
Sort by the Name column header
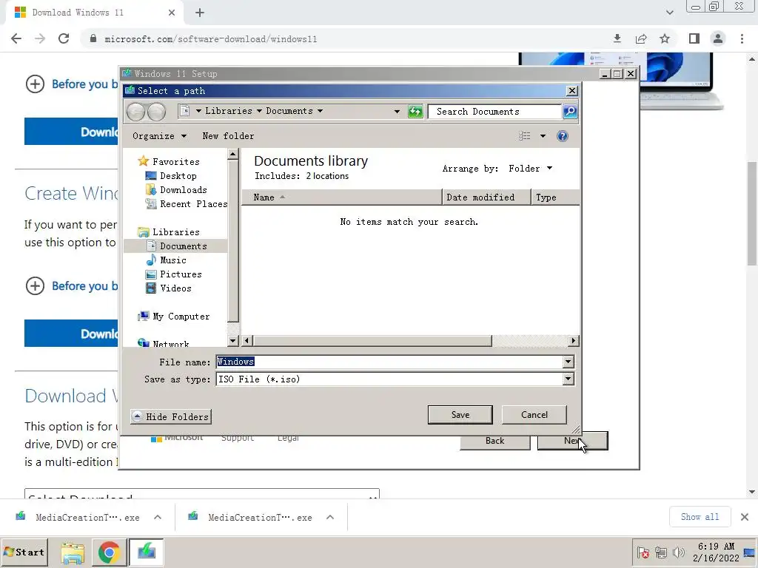pyautogui.click(x=341, y=197)
